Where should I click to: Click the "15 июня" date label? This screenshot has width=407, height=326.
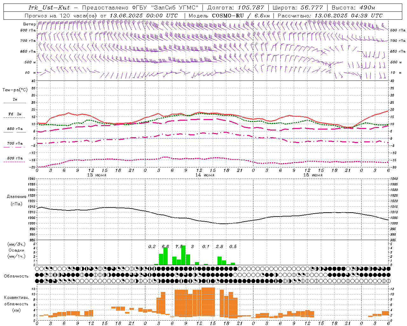pos(313,175)
